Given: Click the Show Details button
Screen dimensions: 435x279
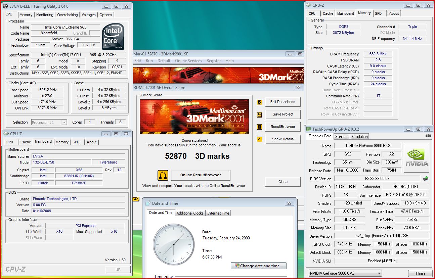Looking at the screenshot, I should coord(283,139).
